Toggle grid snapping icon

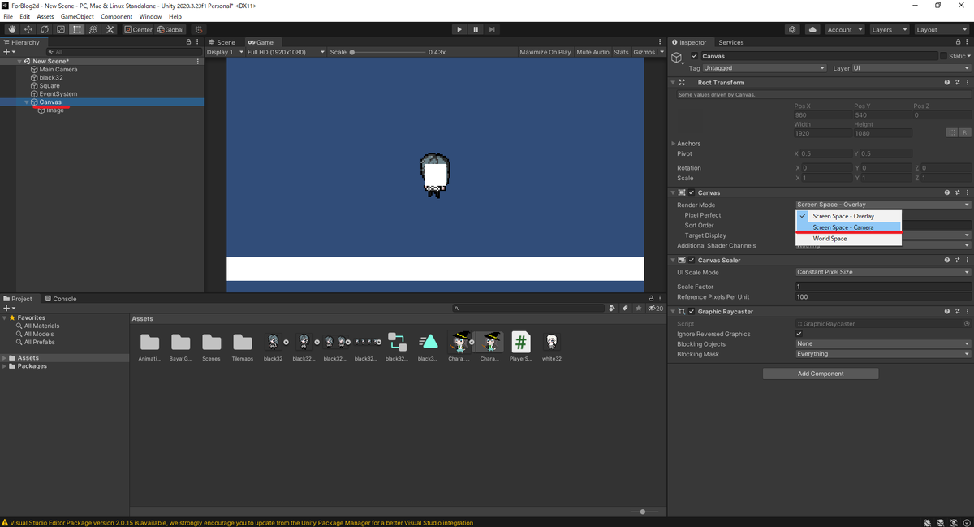coord(199,29)
